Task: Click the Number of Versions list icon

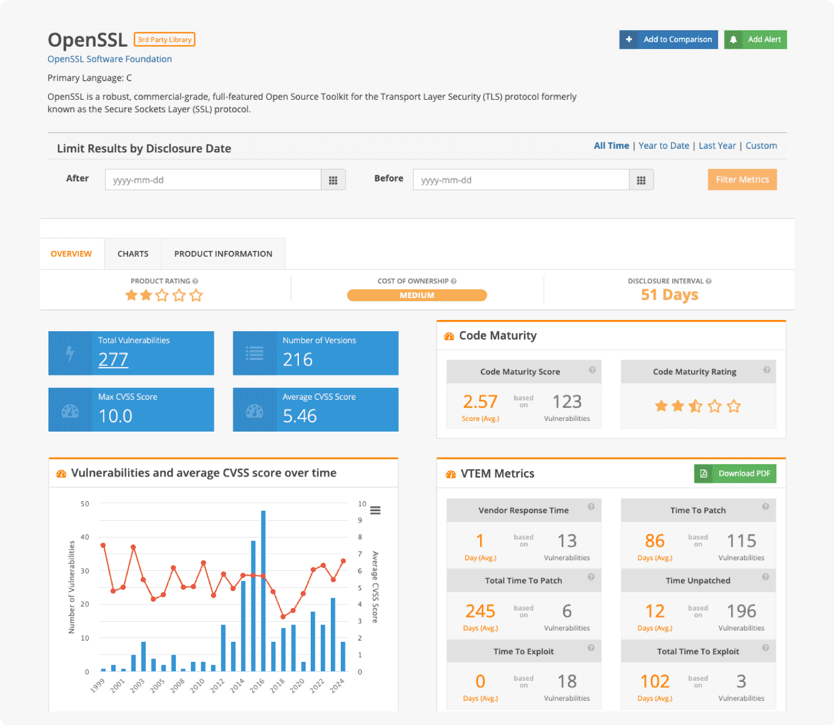Action: point(255,354)
